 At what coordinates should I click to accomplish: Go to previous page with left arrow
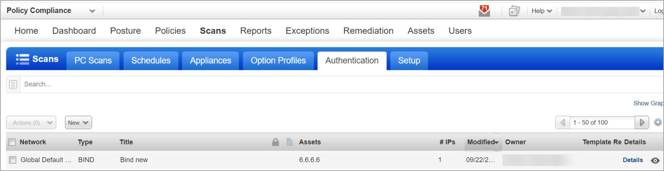(x=563, y=123)
